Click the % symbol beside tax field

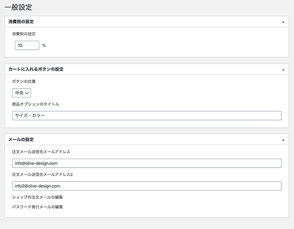[44, 45]
